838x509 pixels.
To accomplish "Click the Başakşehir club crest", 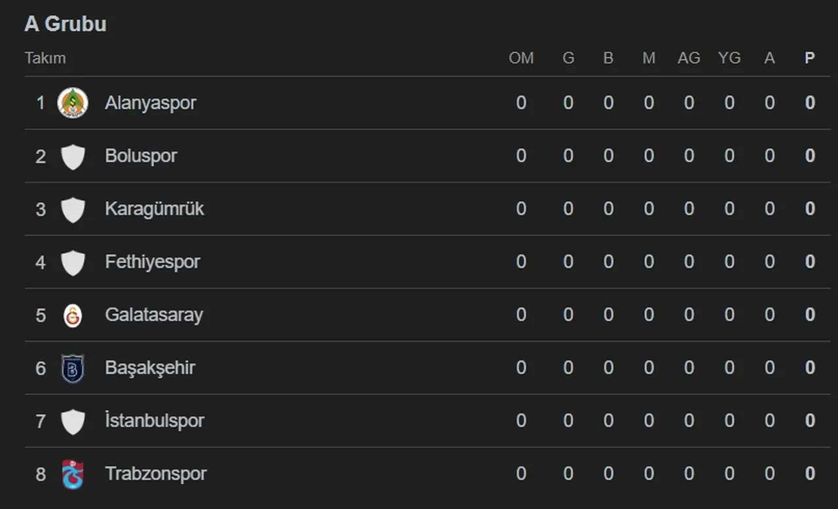I will (73, 368).
